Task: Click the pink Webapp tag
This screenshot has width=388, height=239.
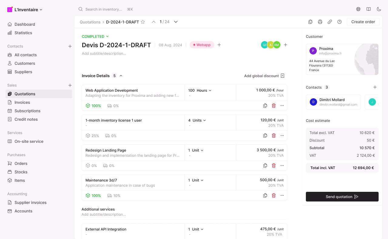Action: pyautogui.click(x=202, y=45)
